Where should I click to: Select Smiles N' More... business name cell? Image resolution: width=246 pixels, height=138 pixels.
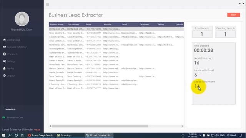click(58, 61)
